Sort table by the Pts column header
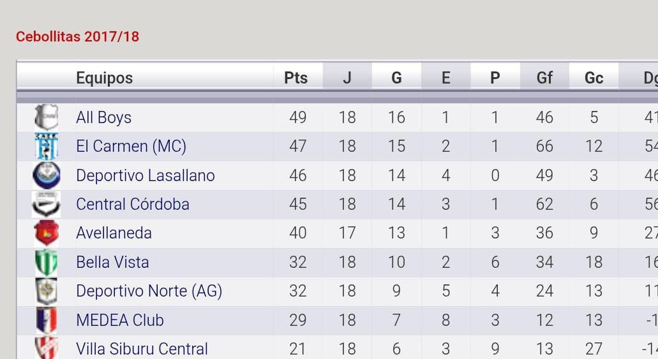This screenshot has height=359, width=658. 296,78
